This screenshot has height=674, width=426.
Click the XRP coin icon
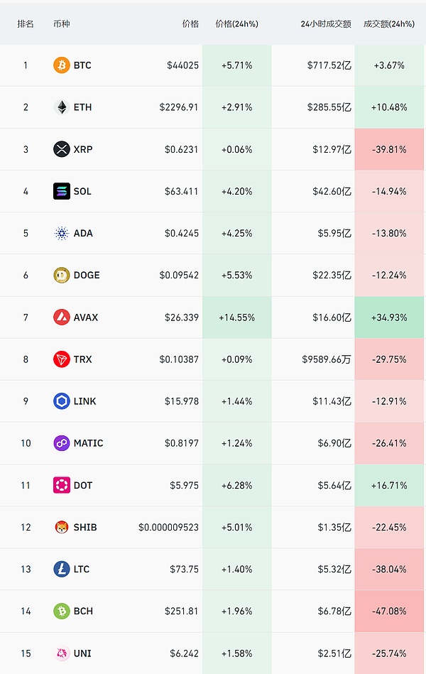pos(62,149)
